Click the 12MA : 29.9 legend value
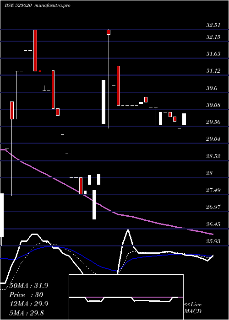The image size is (229, 320). pyautogui.click(x=29, y=304)
